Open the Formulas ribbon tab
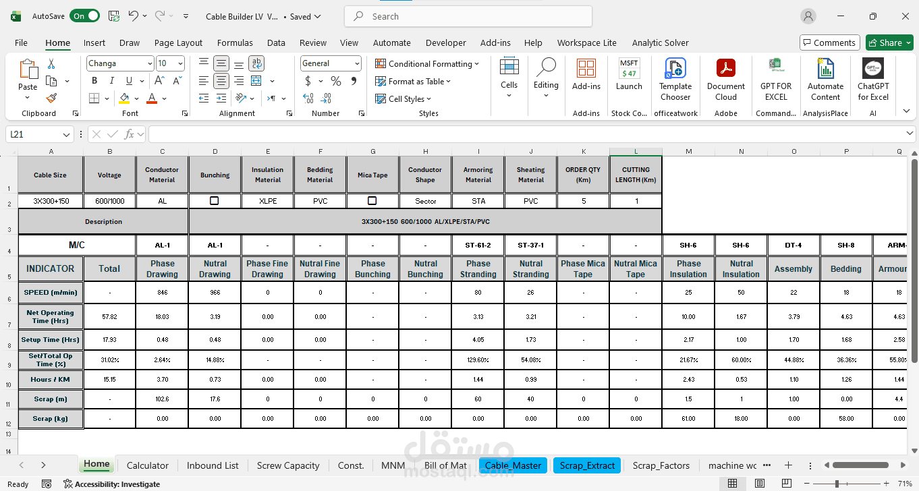Screen dimensions: 919x491 pos(235,42)
